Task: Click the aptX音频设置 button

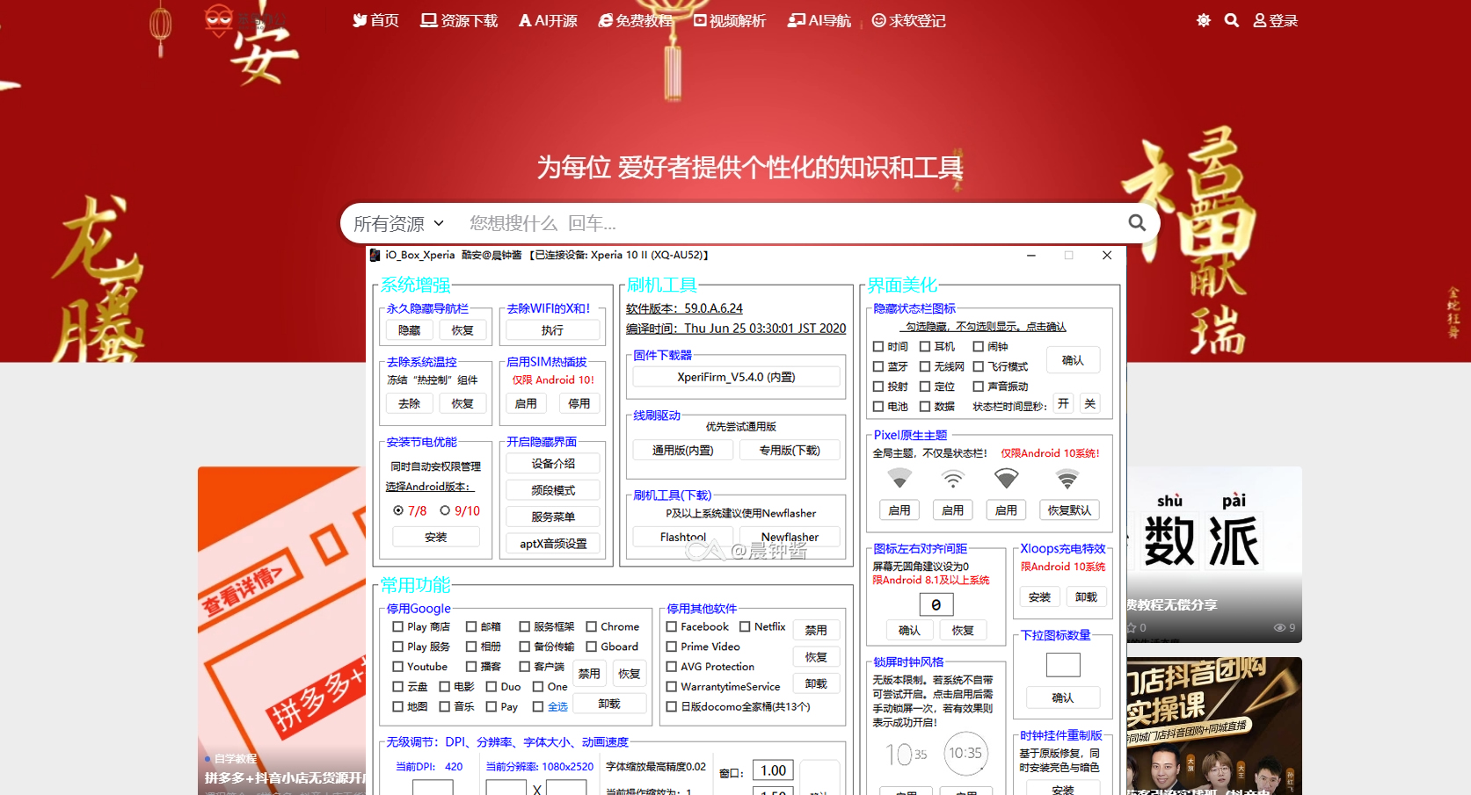Action: pyautogui.click(x=553, y=543)
